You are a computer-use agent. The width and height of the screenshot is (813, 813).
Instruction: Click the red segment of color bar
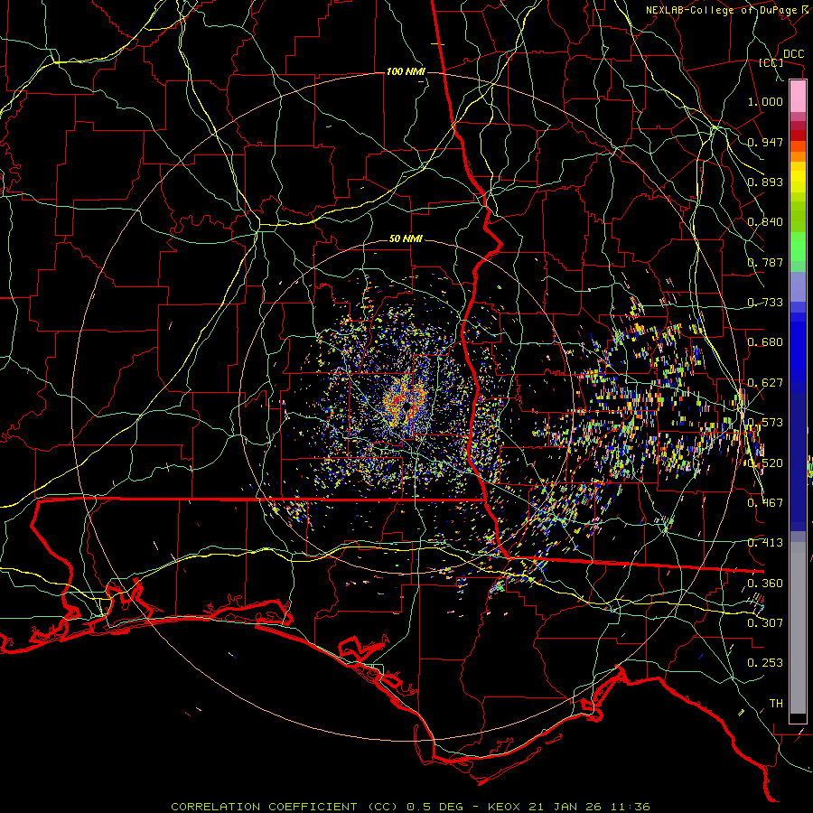798,135
